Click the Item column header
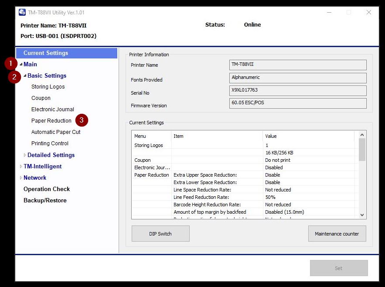This screenshot has height=287, width=385. (217, 136)
